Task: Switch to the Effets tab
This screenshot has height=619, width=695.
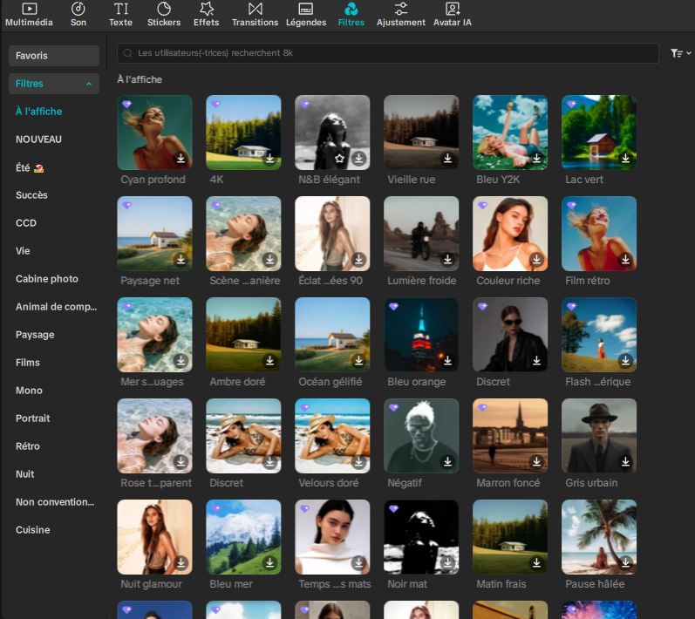Action: coord(206,15)
